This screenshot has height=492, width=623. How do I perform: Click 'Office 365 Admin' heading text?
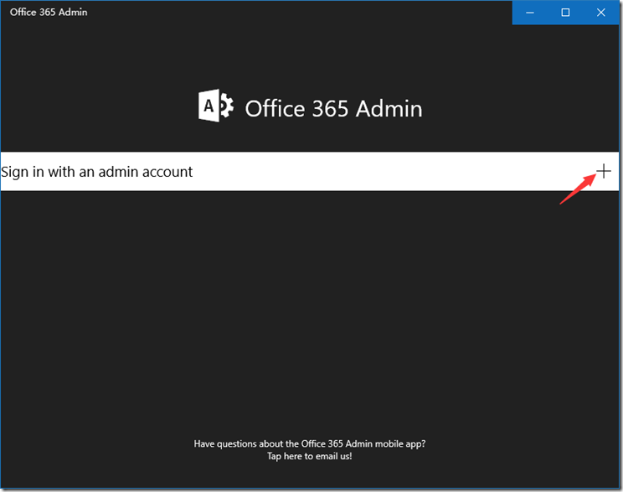click(333, 109)
